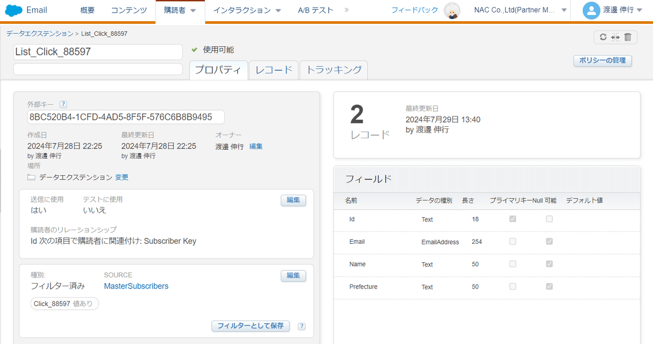Image resolution: width=653 pixels, height=344 pixels.
Task: Click the Click_88597 値あり filter pill
Action: [x=65, y=304]
